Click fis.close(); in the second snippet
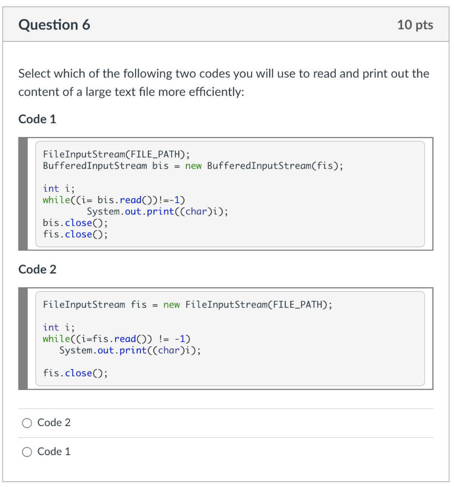The image size is (454, 487). point(75,373)
